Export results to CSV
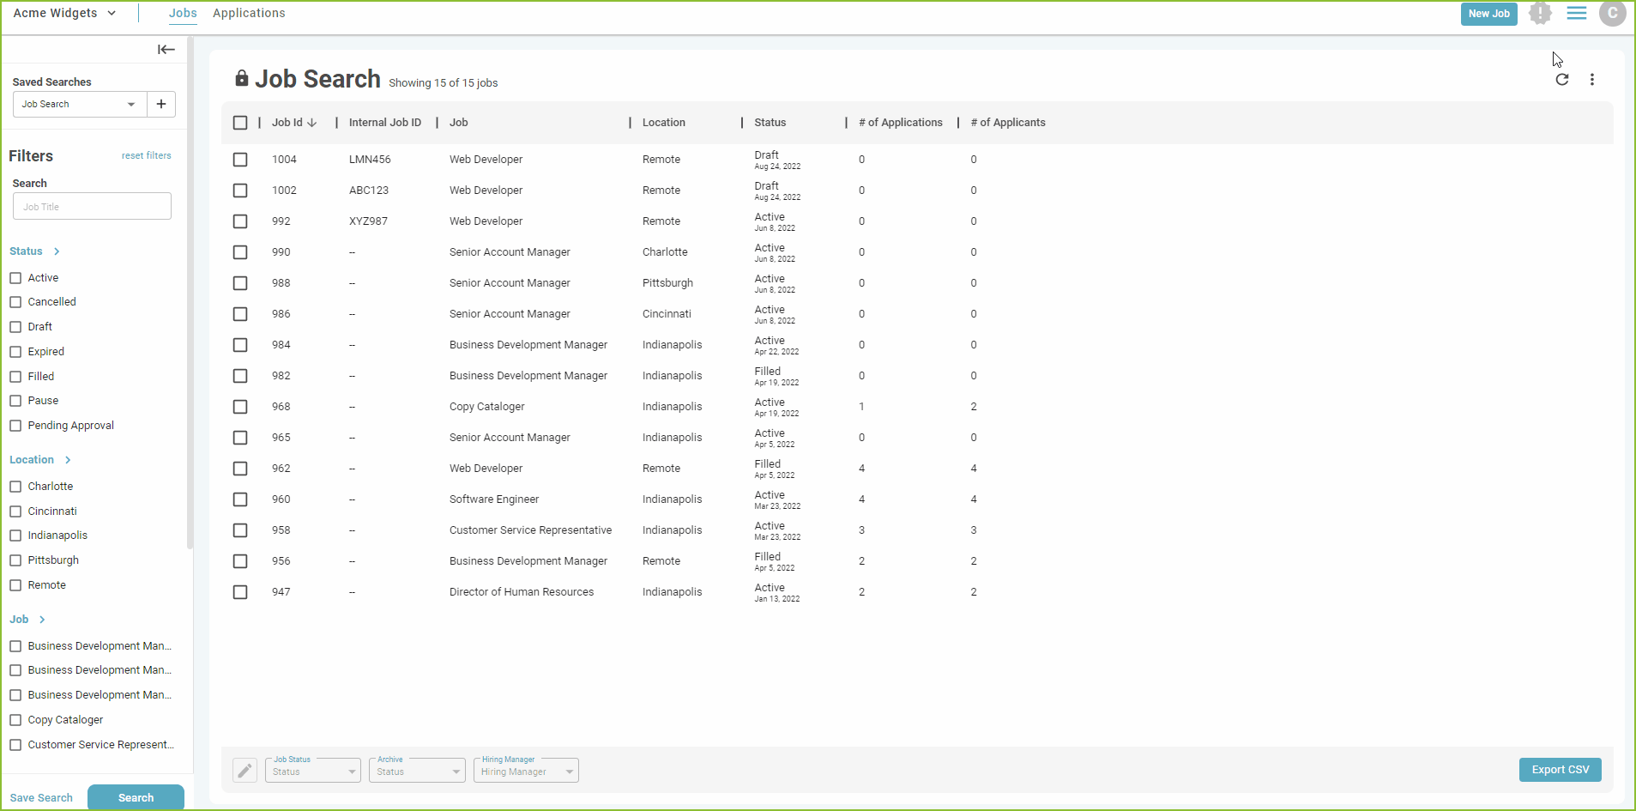 [x=1560, y=770]
